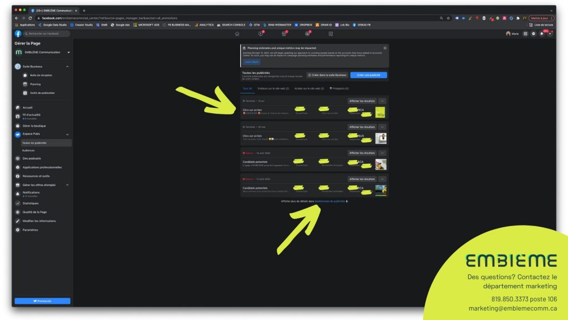Open Planning in Suite Business
The width and height of the screenshot is (568, 320).
(35, 84)
